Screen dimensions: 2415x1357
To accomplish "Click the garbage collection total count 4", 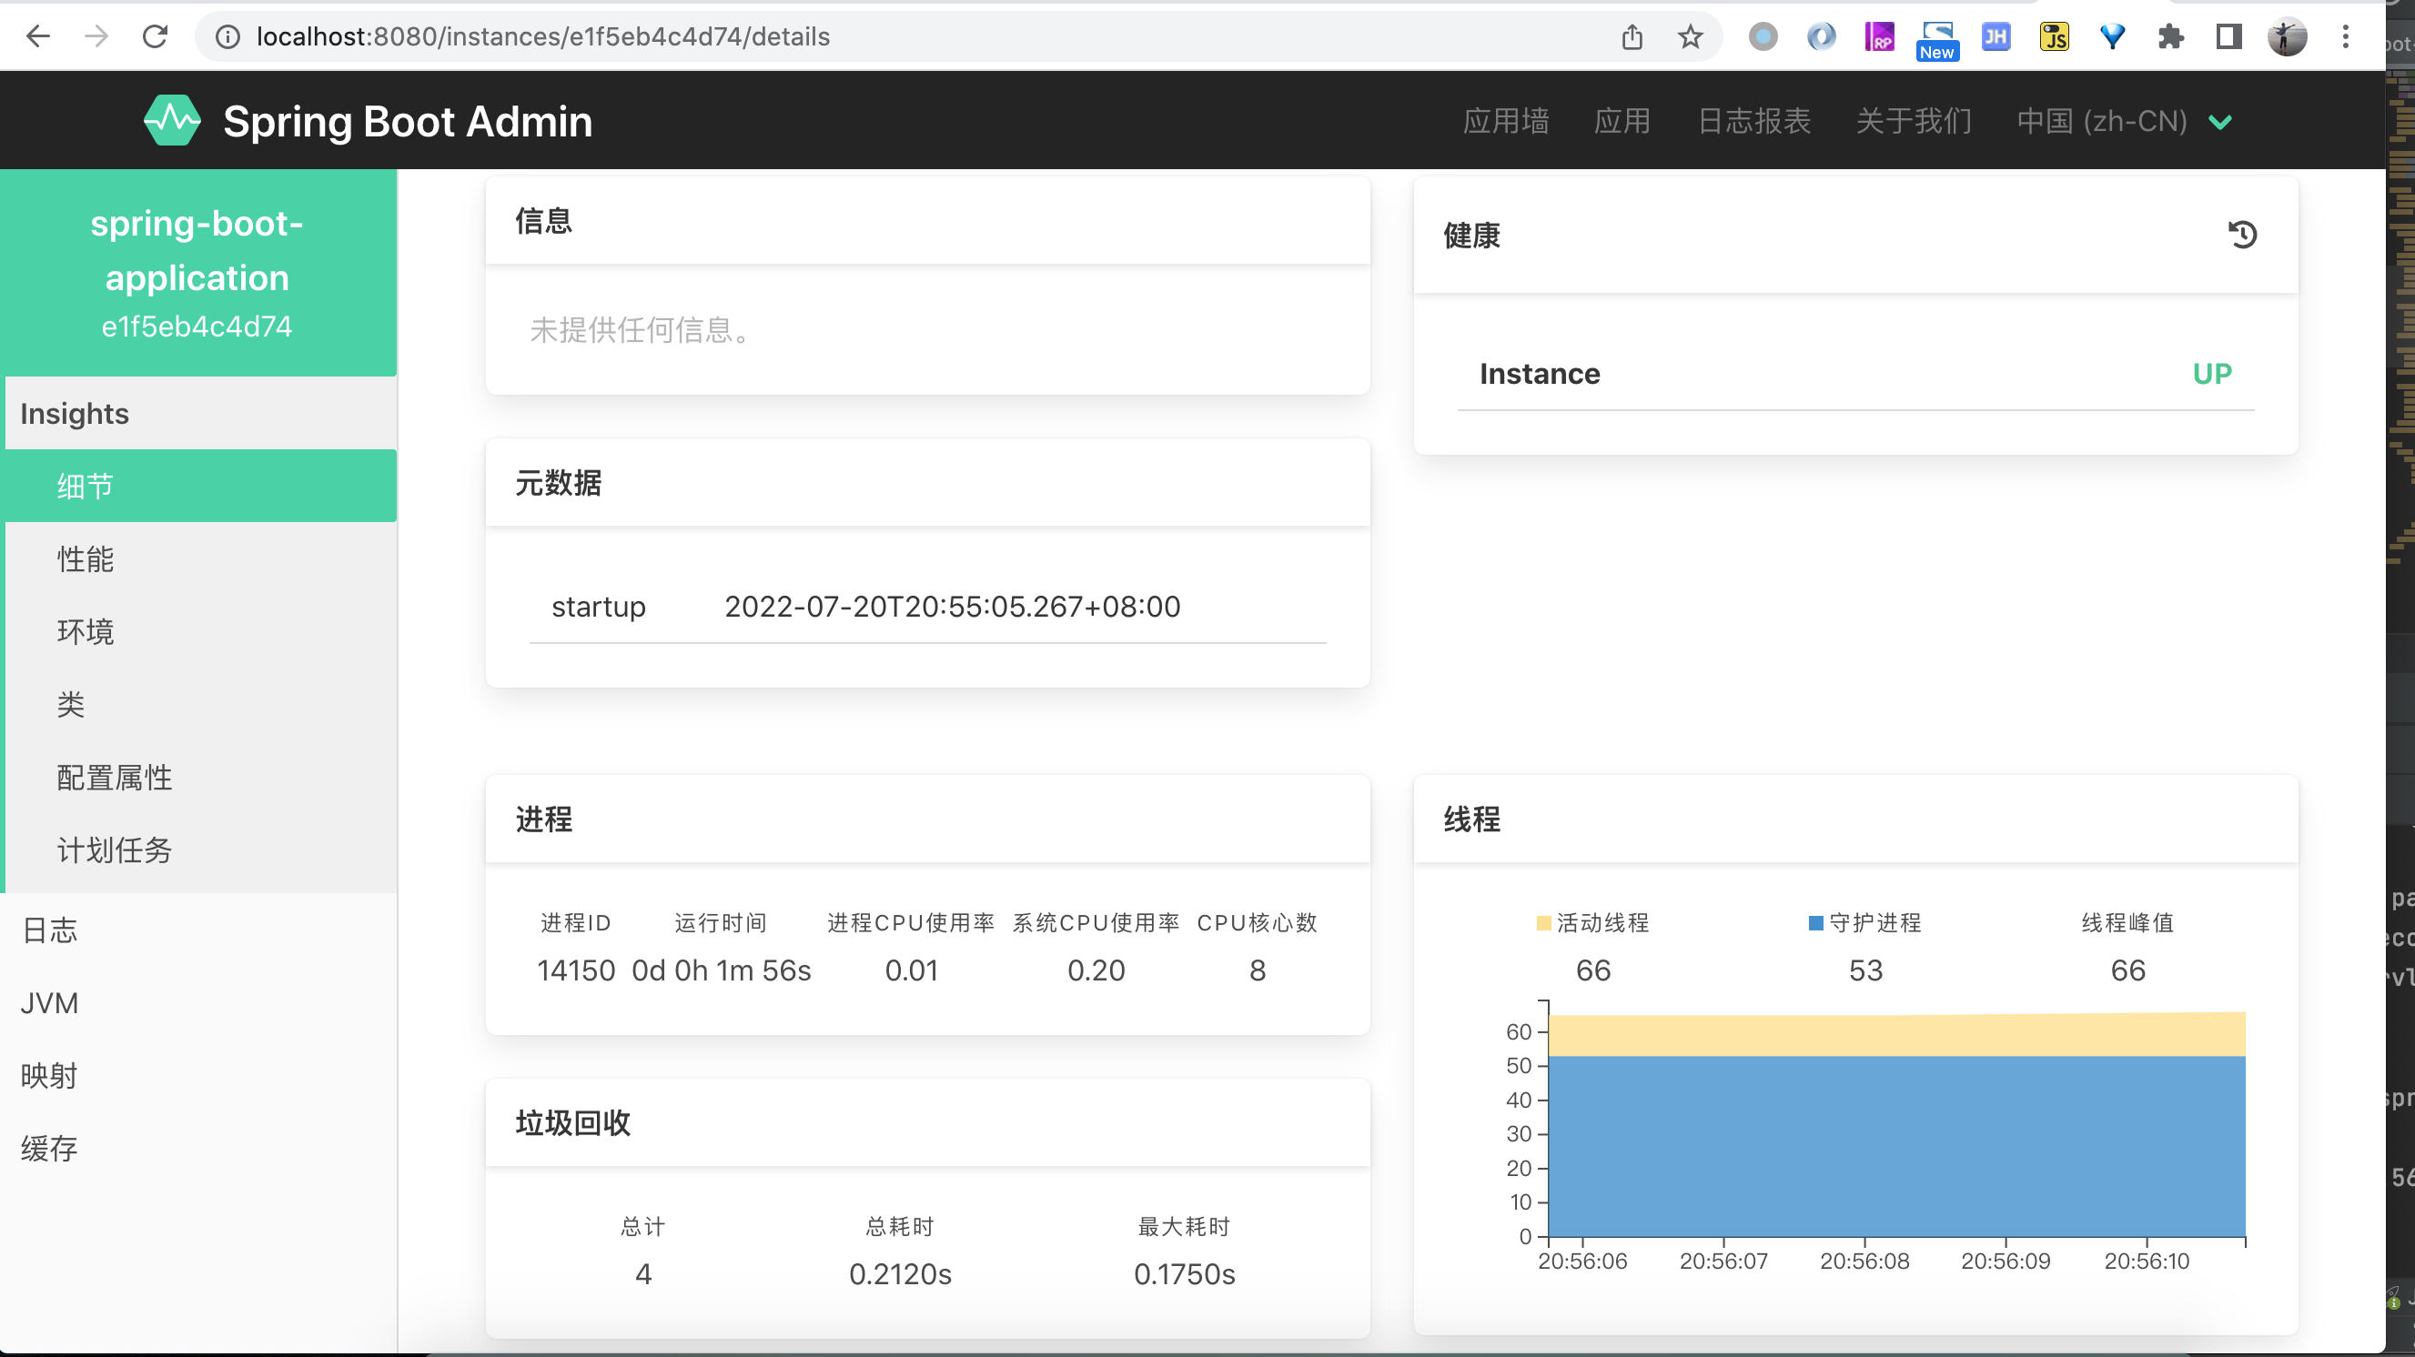I will click(x=643, y=1273).
